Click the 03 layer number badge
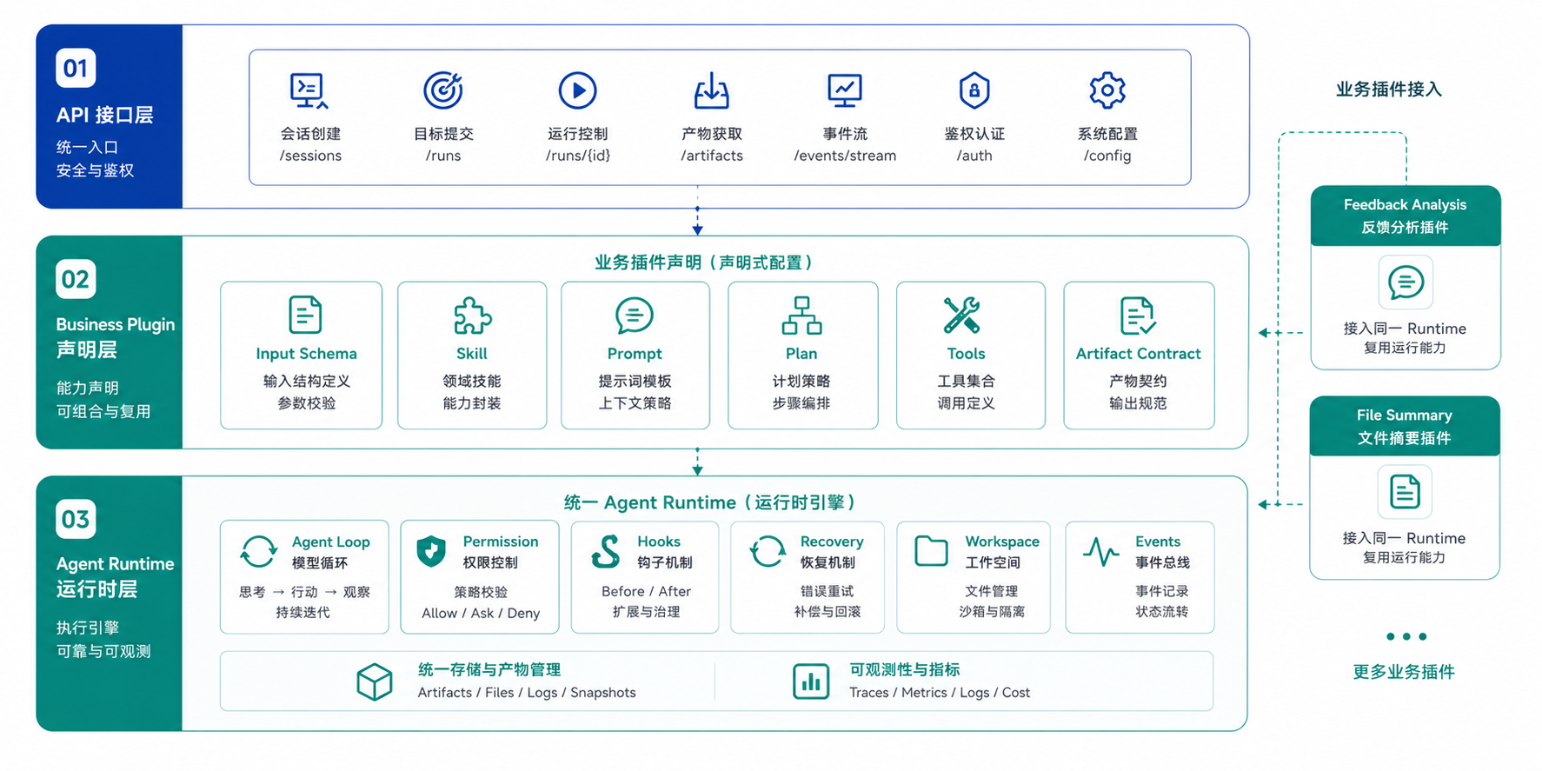This screenshot has width=1542, height=771. (x=76, y=519)
